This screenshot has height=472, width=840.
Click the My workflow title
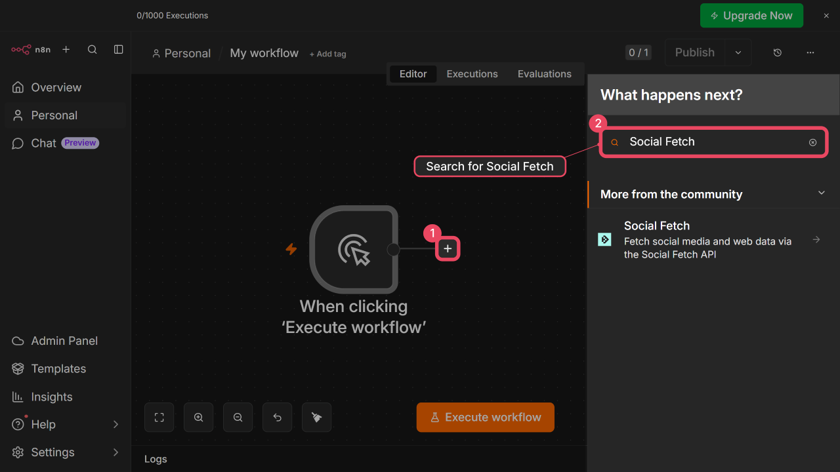264,53
